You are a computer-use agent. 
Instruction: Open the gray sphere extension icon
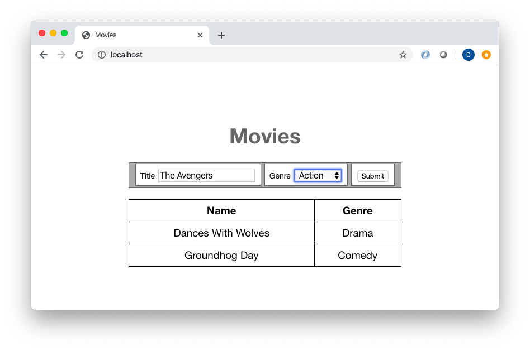point(443,55)
